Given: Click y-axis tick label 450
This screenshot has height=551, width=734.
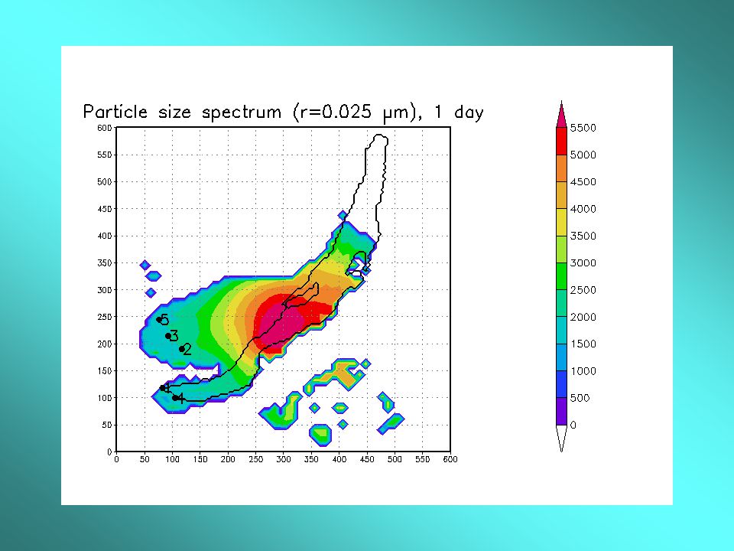Looking at the screenshot, I should tap(105, 209).
